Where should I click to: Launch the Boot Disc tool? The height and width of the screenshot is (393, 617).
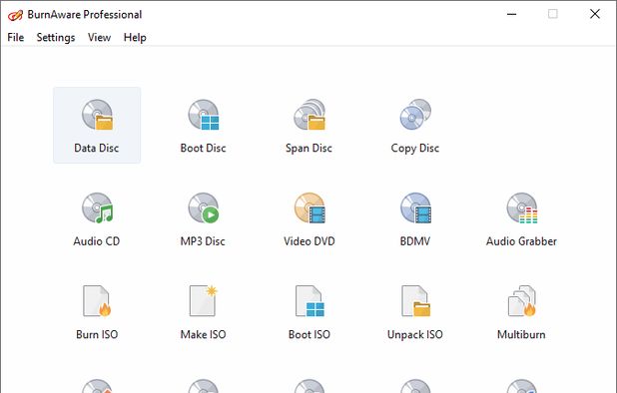click(x=203, y=125)
